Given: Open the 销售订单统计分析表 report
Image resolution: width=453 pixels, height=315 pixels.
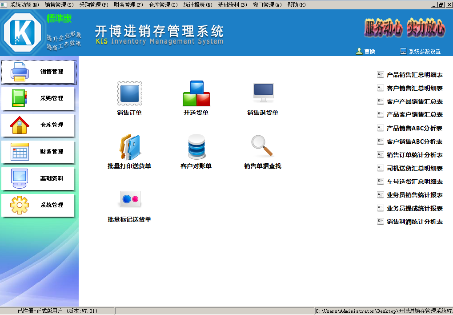Looking at the screenshot, I should [x=415, y=155].
